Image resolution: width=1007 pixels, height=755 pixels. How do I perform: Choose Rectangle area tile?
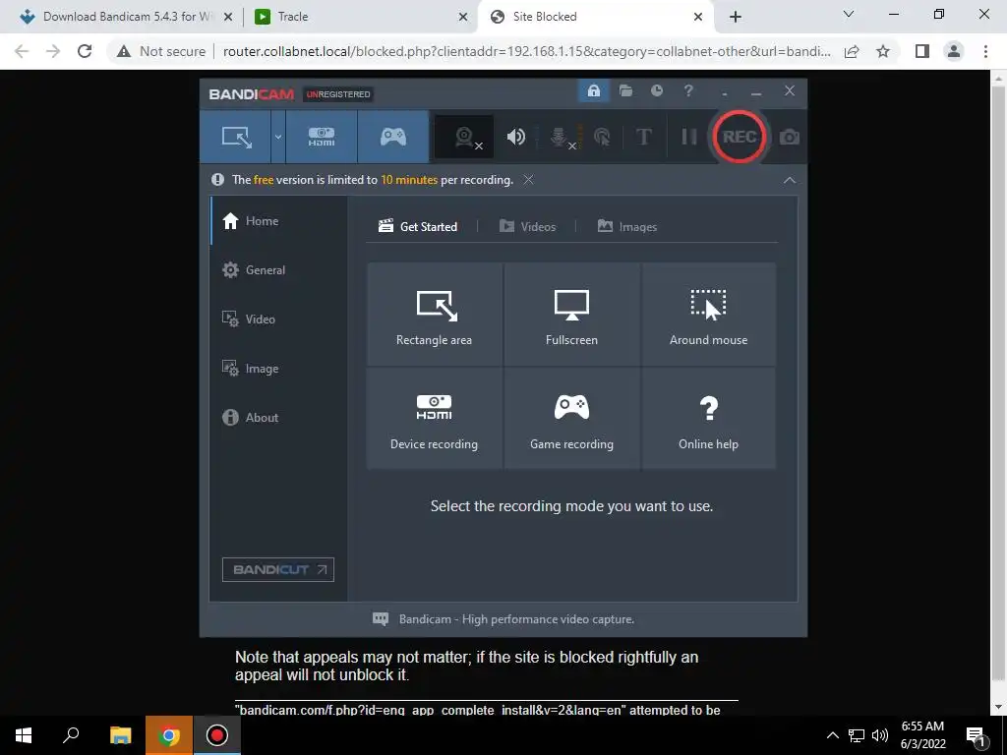pyautogui.click(x=434, y=314)
